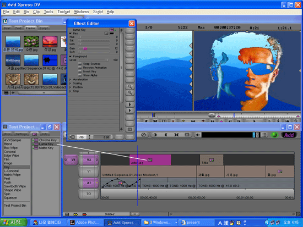Viewport: 303px width, 227px height.
Task: Click the Gain slider handle
Action: click(85, 48)
